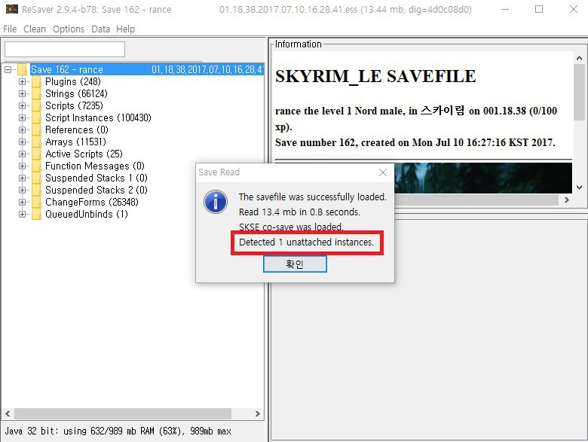Click the Strings folder icon
588x442 pixels.
pos(36,93)
